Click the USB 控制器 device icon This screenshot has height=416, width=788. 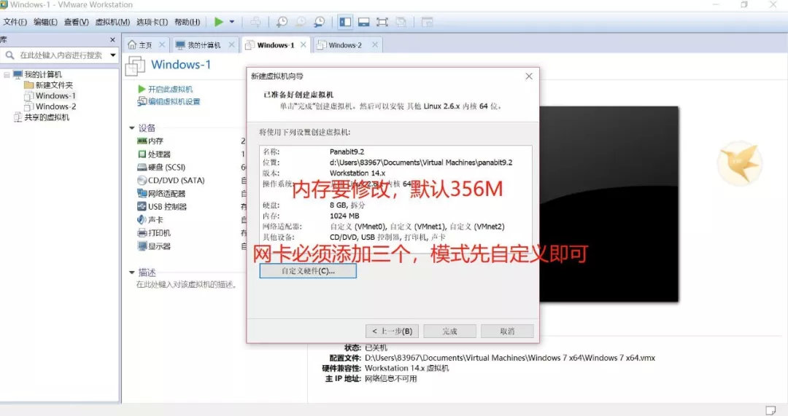click(x=142, y=206)
